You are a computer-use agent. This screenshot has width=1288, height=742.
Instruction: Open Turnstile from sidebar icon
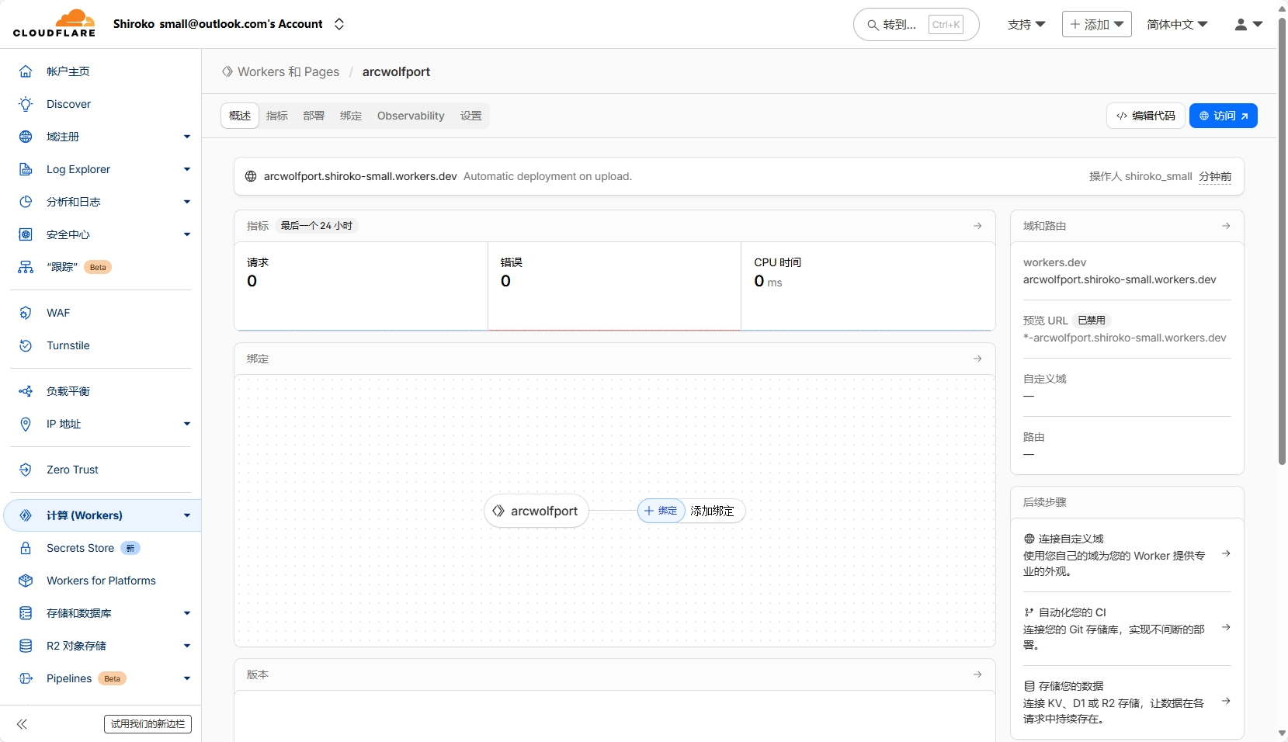pos(26,345)
